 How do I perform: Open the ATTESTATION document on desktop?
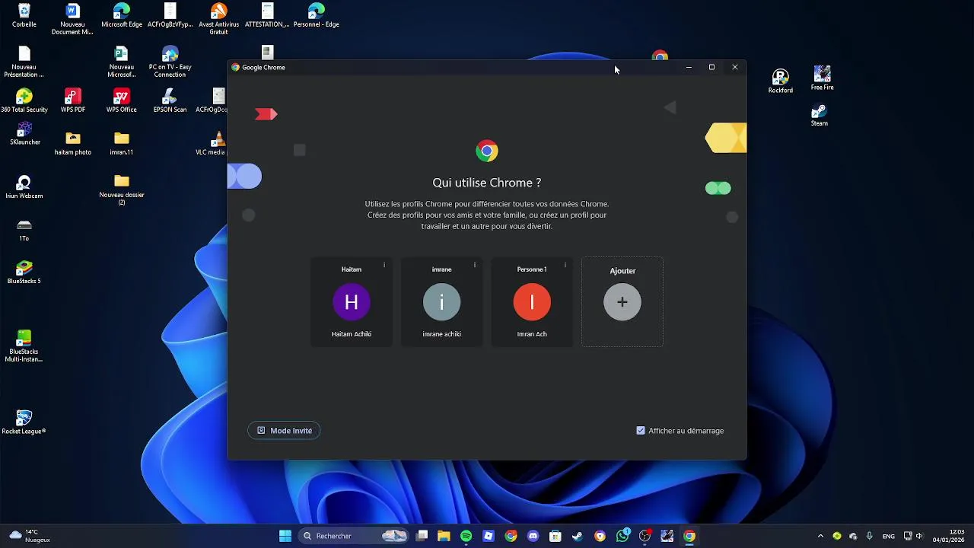pyautogui.click(x=267, y=15)
